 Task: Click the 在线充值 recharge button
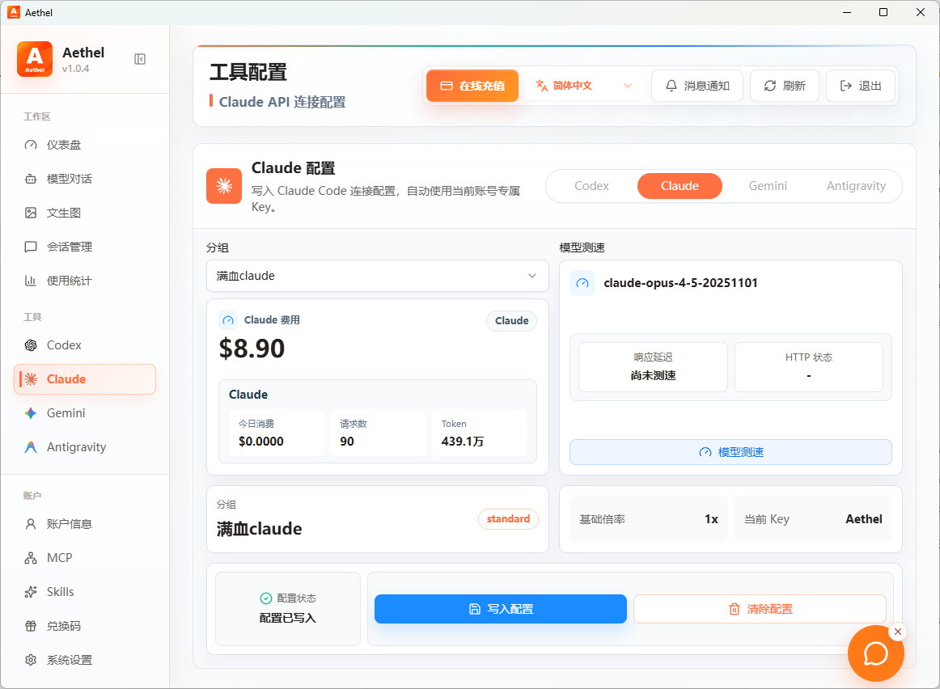[472, 86]
